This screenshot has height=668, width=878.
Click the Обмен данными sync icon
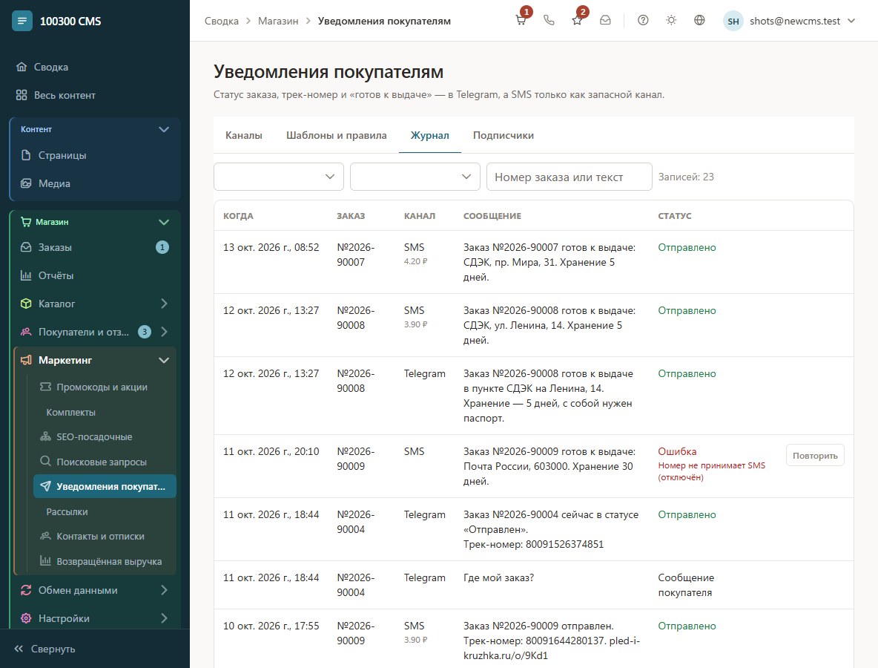pyautogui.click(x=26, y=590)
